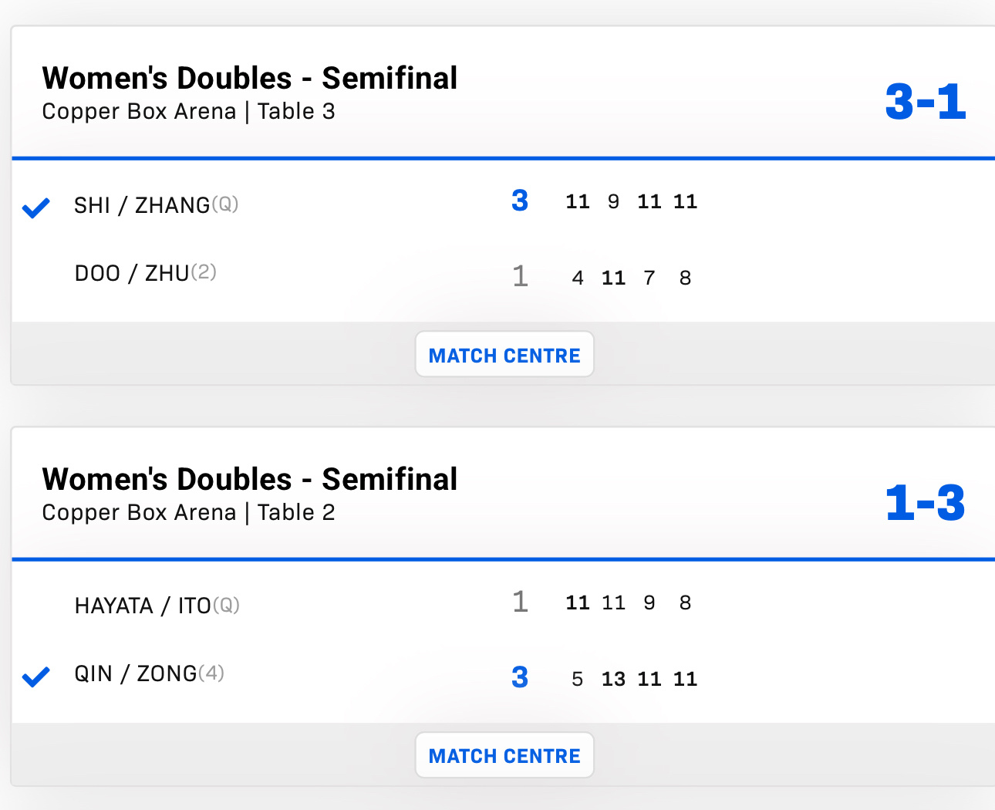Viewport: 995px width, 810px height.
Task: Click the grey games-won 1 for DOO / ZHU
Action: click(x=521, y=276)
